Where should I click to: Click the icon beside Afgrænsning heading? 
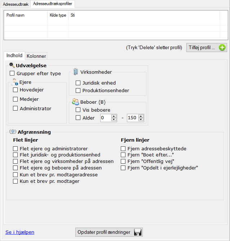pos(13,132)
